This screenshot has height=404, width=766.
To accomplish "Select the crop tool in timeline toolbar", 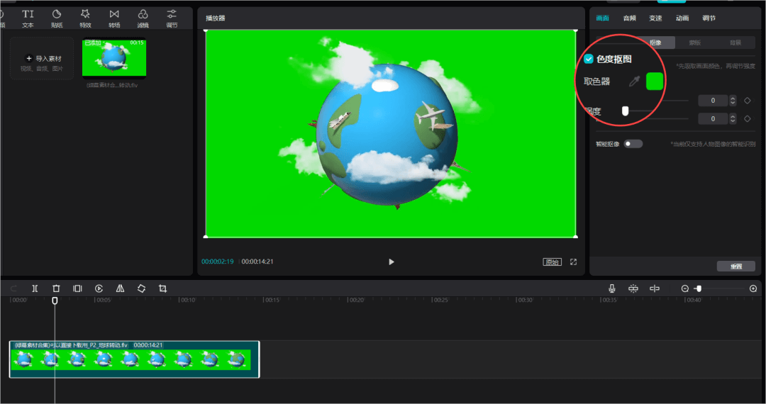I will click(x=162, y=288).
